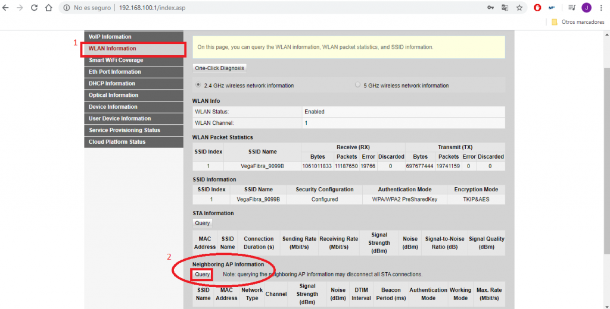This screenshot has width=610, height=309.
Task: Click the WLAN Status value Enabled
Action: pos(315,112)
